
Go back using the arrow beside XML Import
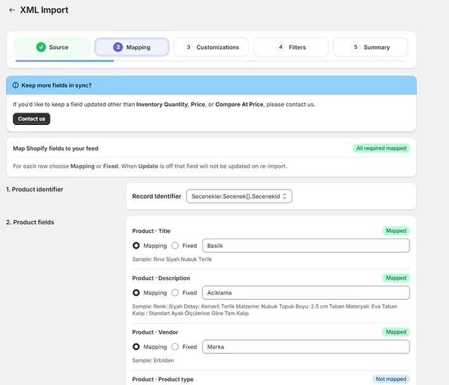(x=12, y=10)
